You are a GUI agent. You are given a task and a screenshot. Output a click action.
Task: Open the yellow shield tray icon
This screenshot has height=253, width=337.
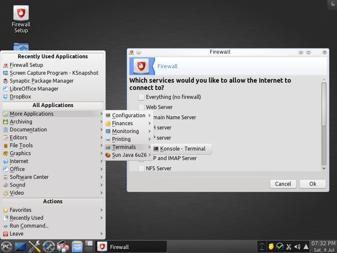[271, 246]
